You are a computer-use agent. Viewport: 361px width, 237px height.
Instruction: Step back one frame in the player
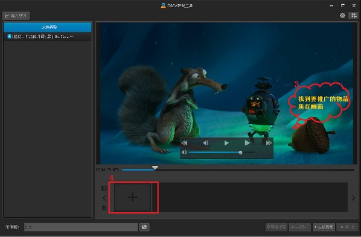(x=205, y=143)
